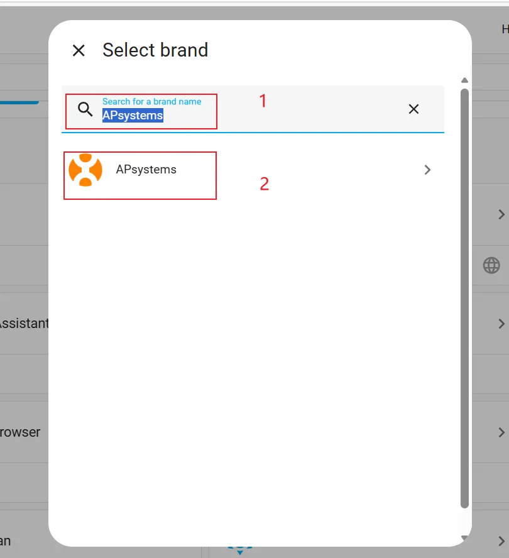Click the 'Select brand' dialog title
This screenshot has height=558, width=509.
click(155, 50)
